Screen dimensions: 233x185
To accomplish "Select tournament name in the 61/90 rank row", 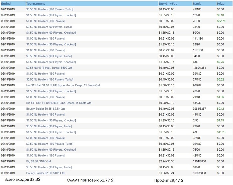I will [x=49, y=167].
